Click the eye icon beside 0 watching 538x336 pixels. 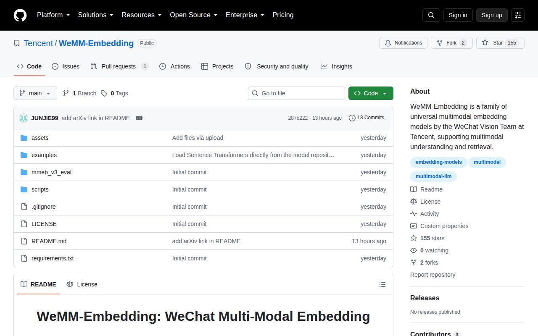click(414, 250)
